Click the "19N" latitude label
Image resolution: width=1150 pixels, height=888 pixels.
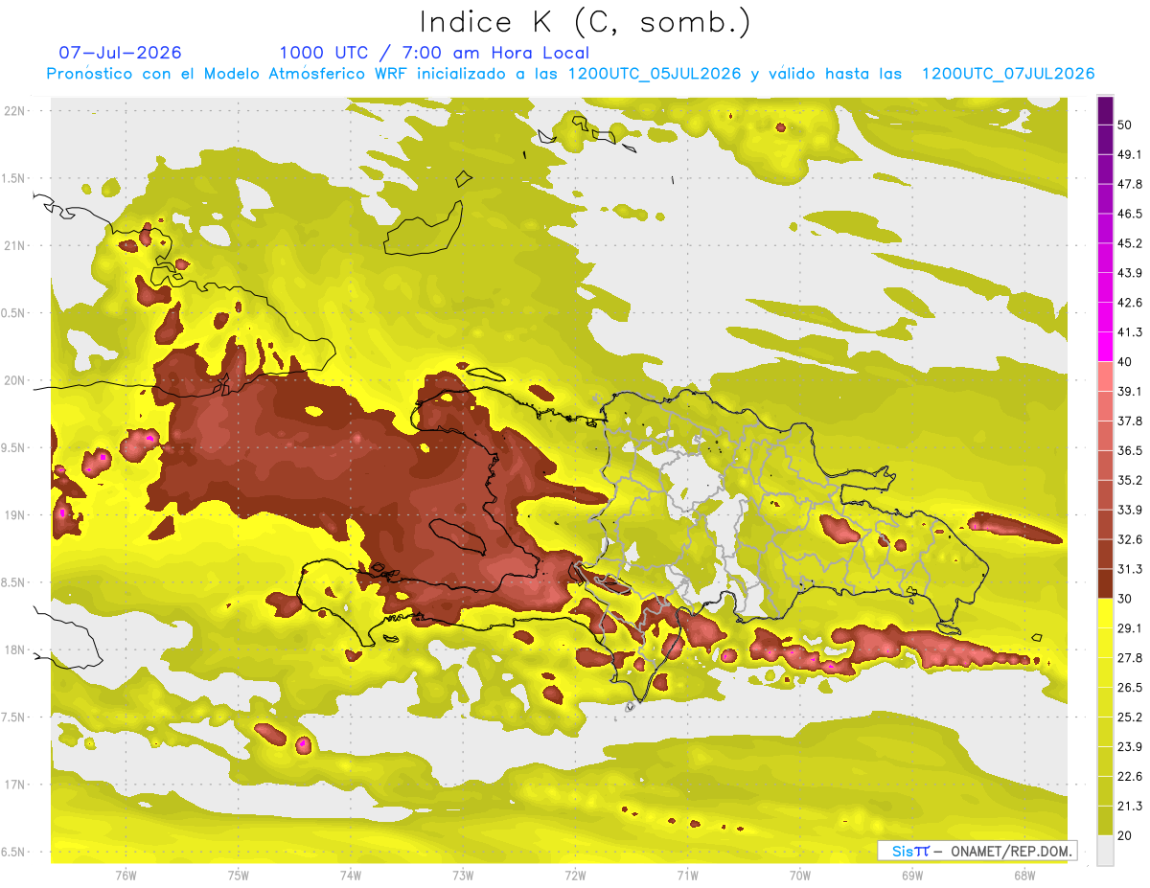(x=16, y=515)
